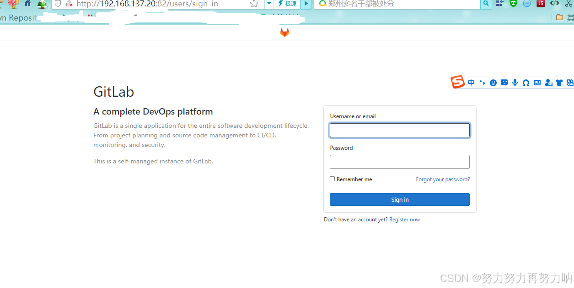
Task: Click the insecure lock icon
Action: coord(69,4)
